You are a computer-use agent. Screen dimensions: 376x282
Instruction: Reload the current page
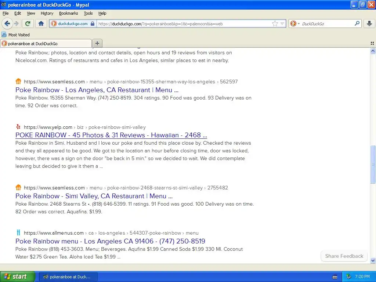pos(28,23)
